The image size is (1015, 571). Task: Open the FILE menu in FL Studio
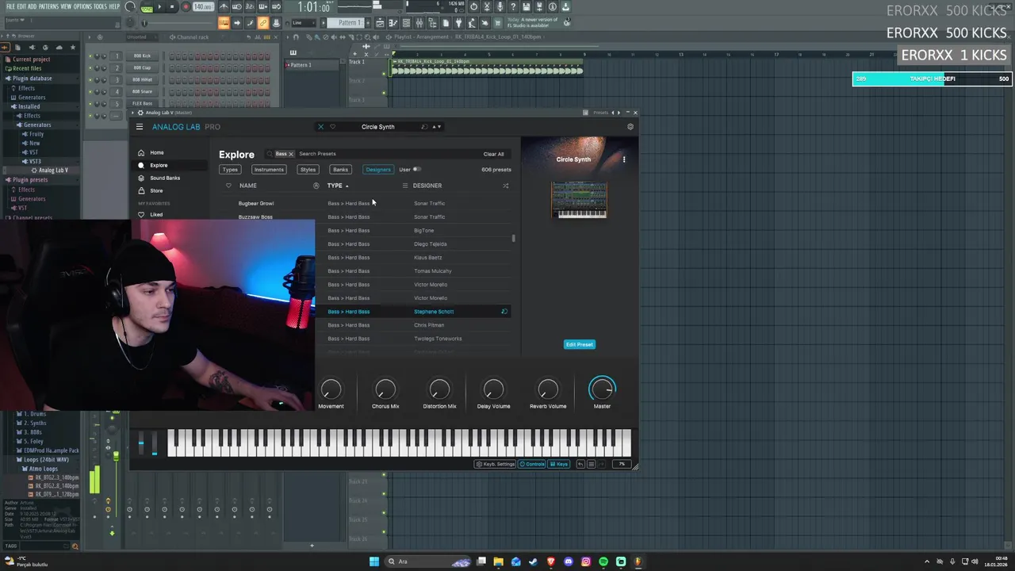click(10, 6)
